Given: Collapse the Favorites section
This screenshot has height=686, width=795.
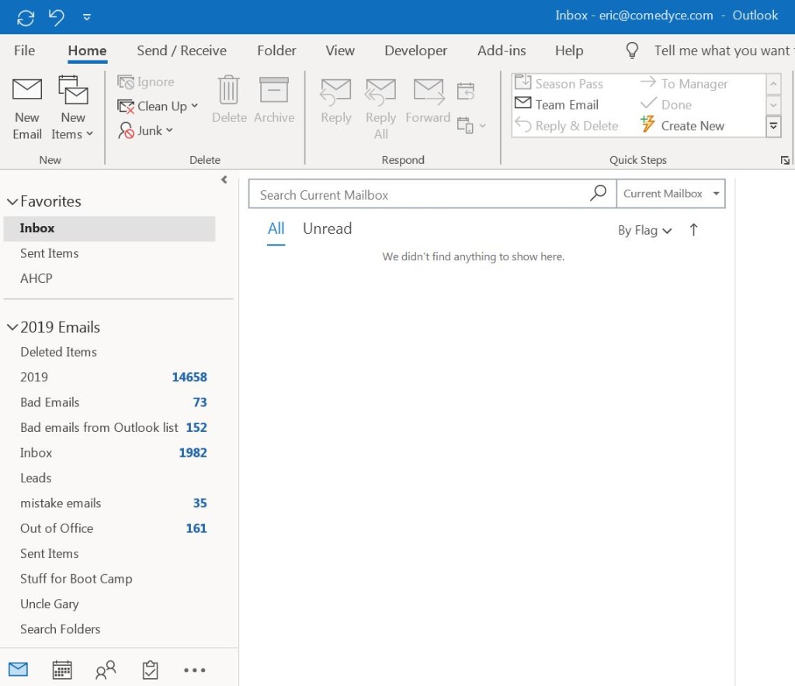Looking at the screenshot, I should click(x=12, y=200).
